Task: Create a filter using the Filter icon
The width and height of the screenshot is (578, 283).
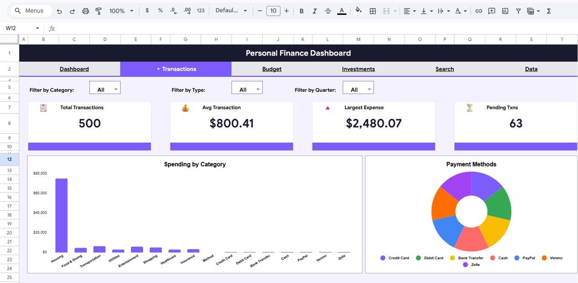Action: (x=518, y=10)
